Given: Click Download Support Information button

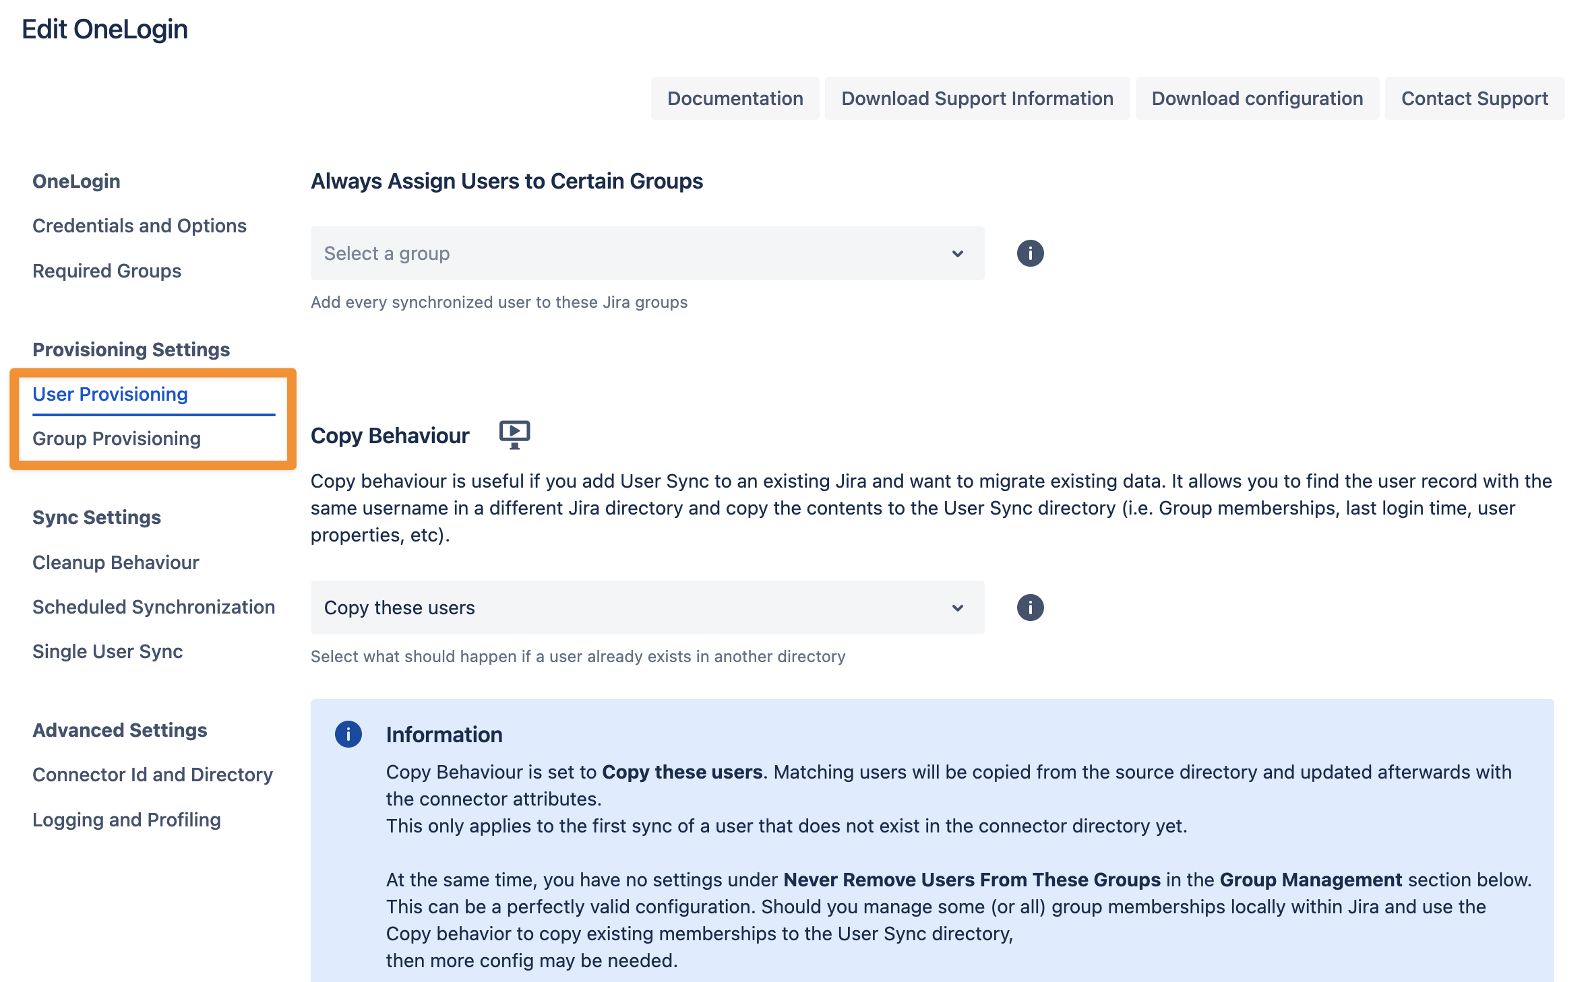Looking at the screenshot, I should point(977,98).
